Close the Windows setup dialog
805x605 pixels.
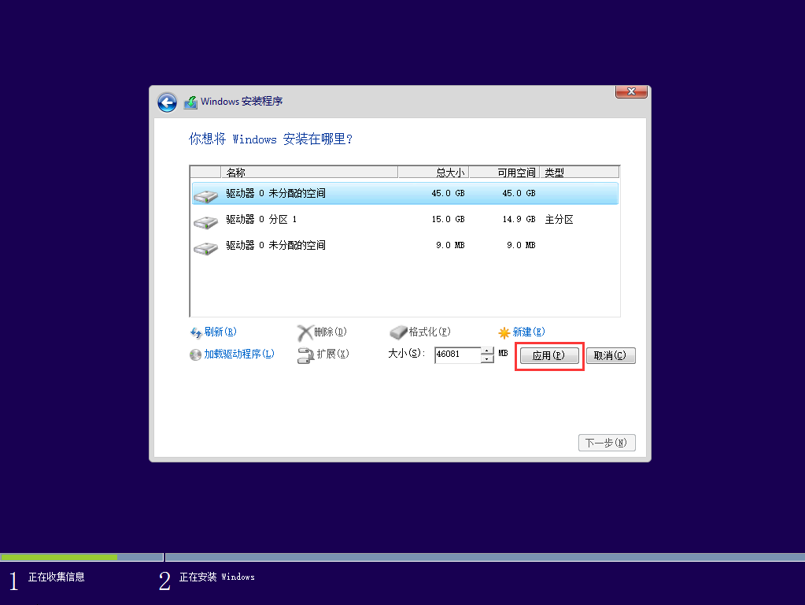point(631,91)
